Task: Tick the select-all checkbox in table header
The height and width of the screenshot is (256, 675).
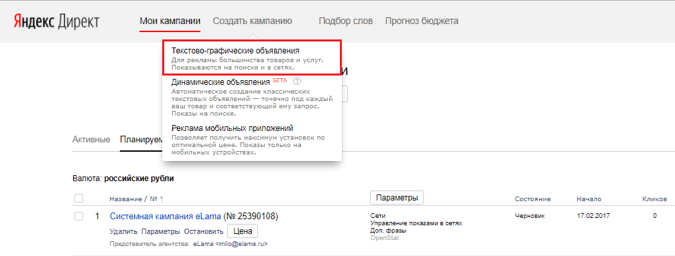Action: [79, 199]
